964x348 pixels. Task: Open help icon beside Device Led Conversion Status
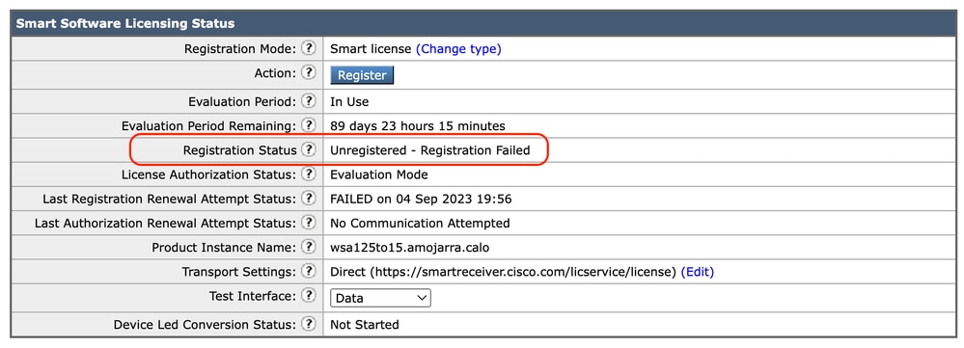pos(309,324)
